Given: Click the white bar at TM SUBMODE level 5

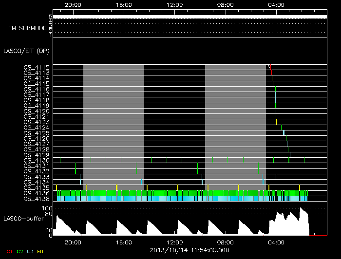Looking at the screenshot, I should point(190,17).
